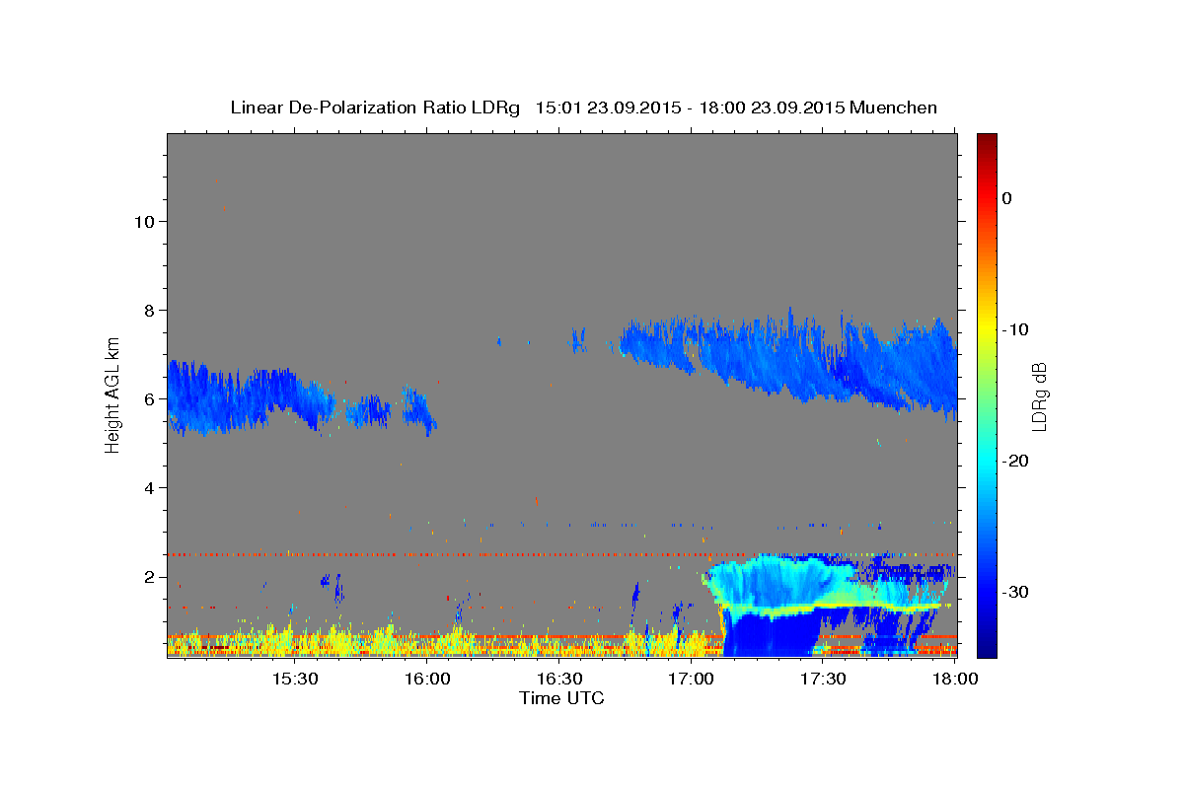1184x789 pixels.
Task: Click the blue cirrus layer near 17:30 at 7 km
Action: coord(824,360)
